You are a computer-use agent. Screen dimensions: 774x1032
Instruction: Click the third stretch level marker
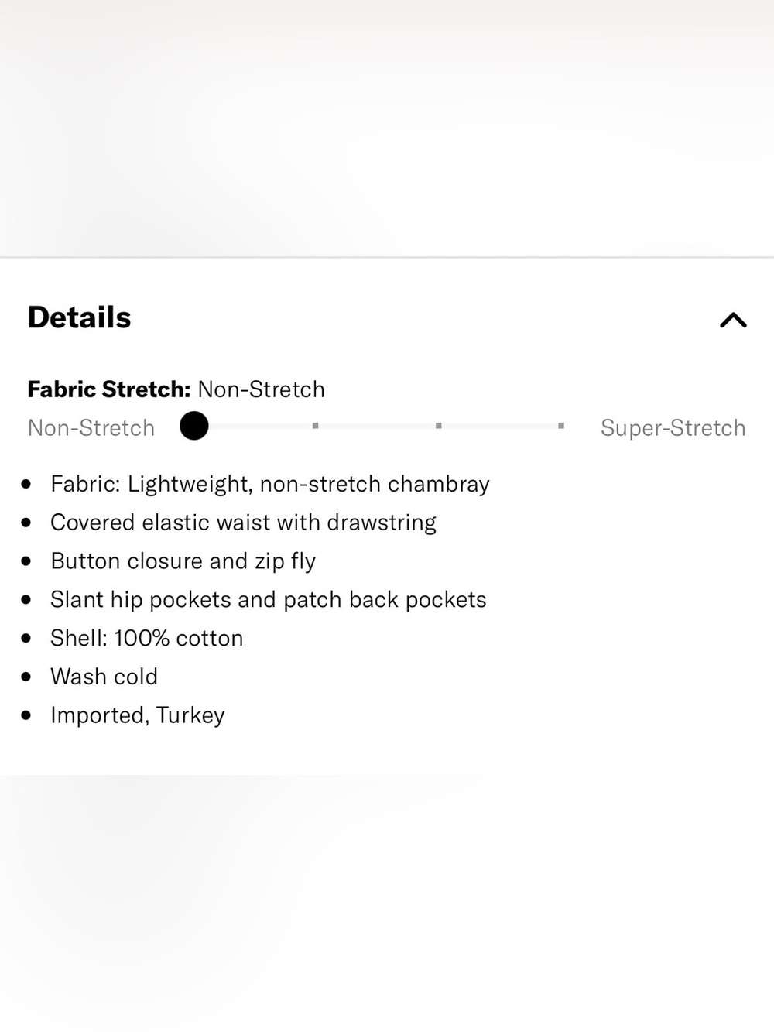coord(439,426)
